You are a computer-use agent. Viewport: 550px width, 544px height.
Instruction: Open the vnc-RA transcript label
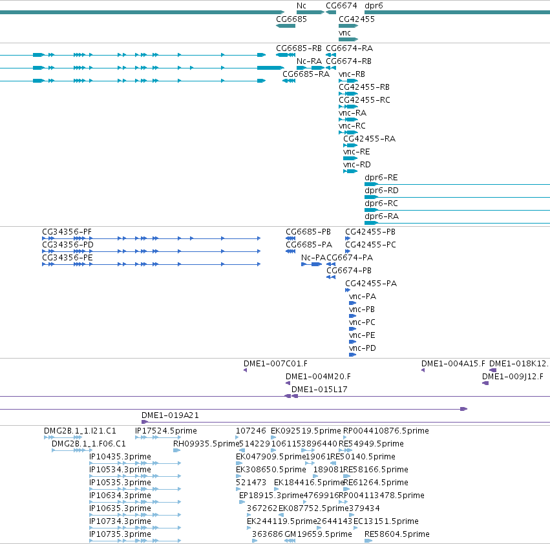coord(352,113)
